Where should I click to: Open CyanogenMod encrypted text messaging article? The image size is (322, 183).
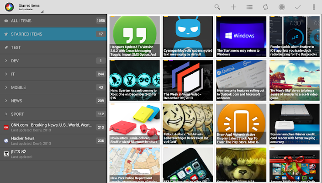coord(188,37)
